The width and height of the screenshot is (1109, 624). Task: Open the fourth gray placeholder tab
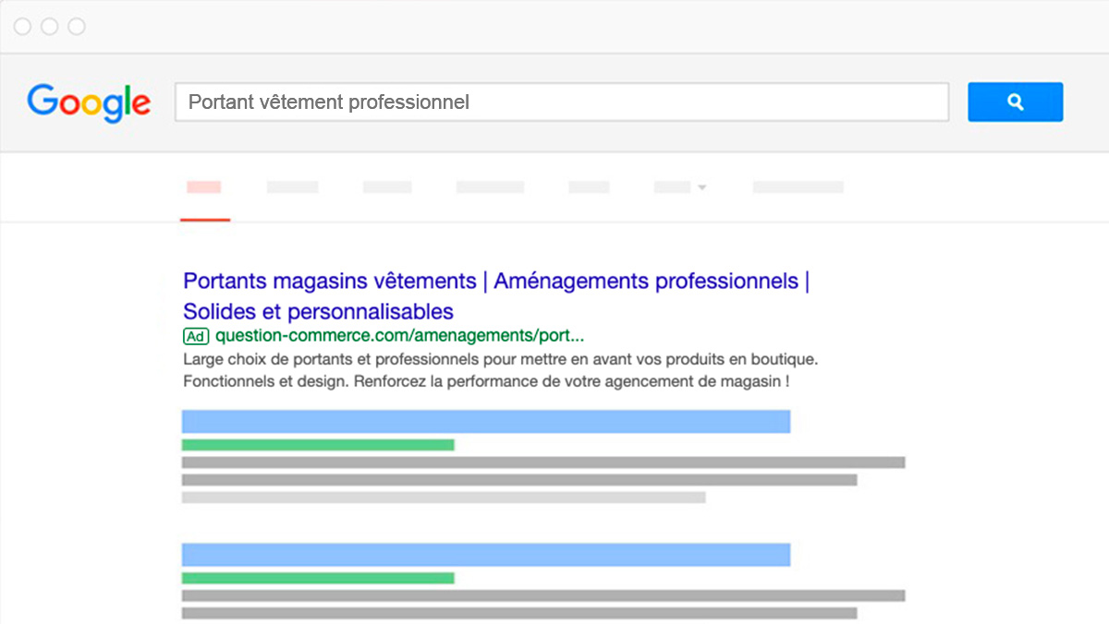tap(589, 187)
